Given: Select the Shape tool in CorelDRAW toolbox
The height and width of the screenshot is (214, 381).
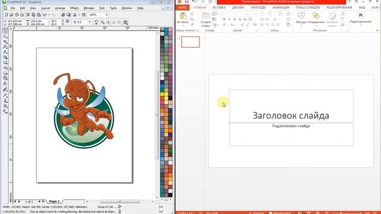Looking at the screenshot, I should (x=5, y=36).
